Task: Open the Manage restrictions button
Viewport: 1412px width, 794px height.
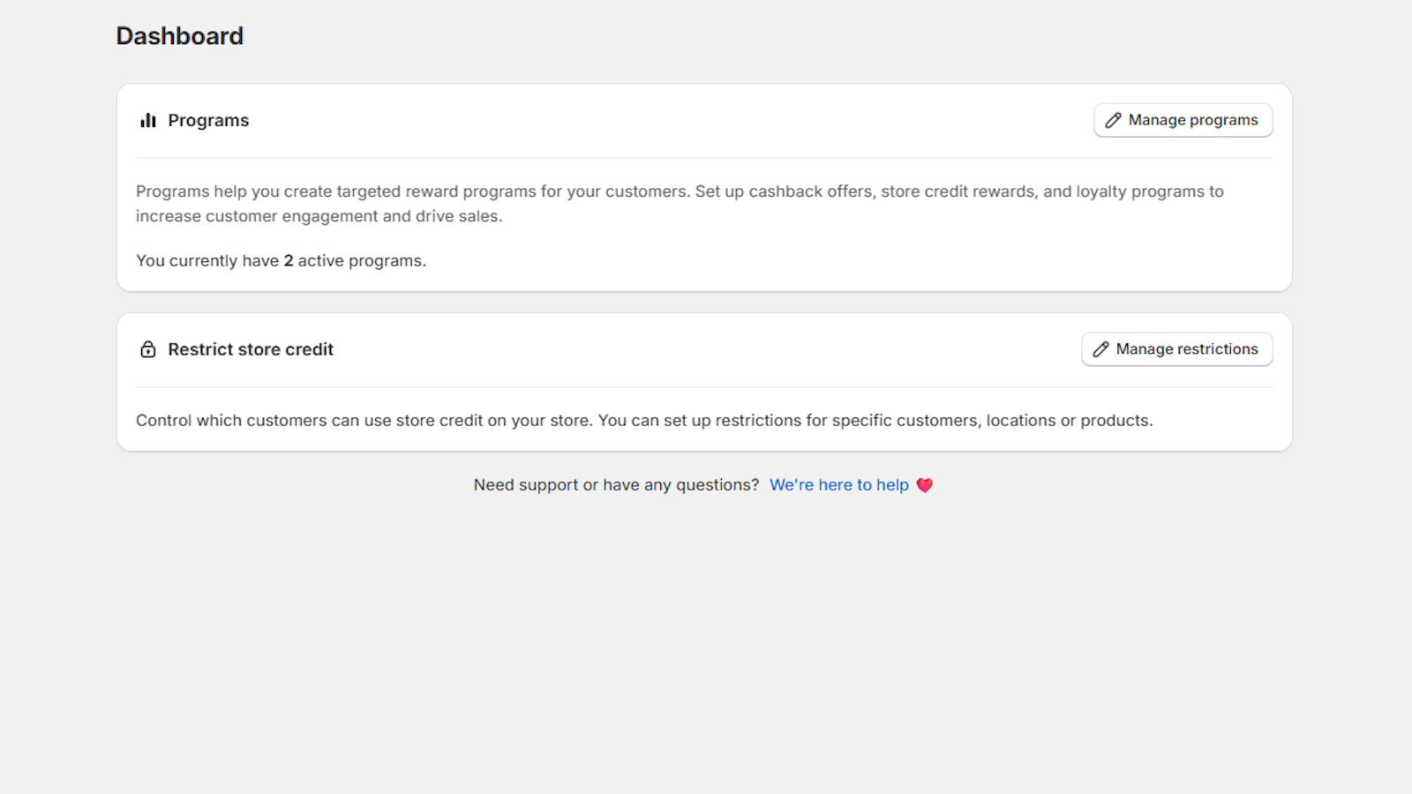Action: point(1176,349)
